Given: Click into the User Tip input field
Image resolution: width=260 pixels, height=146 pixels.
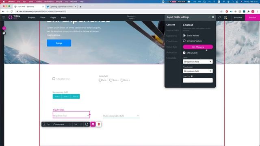Looking at the screenshot, I should click(x=198, y=80).
